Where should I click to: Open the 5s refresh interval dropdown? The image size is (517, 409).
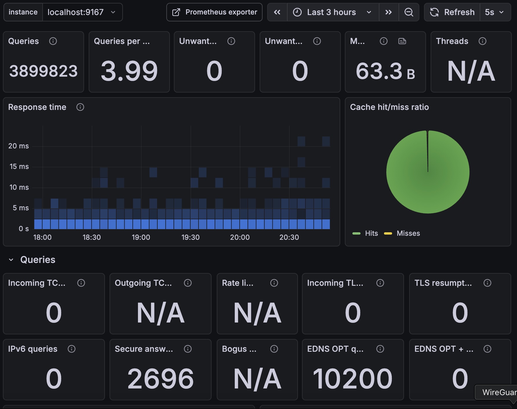point(495,12)
